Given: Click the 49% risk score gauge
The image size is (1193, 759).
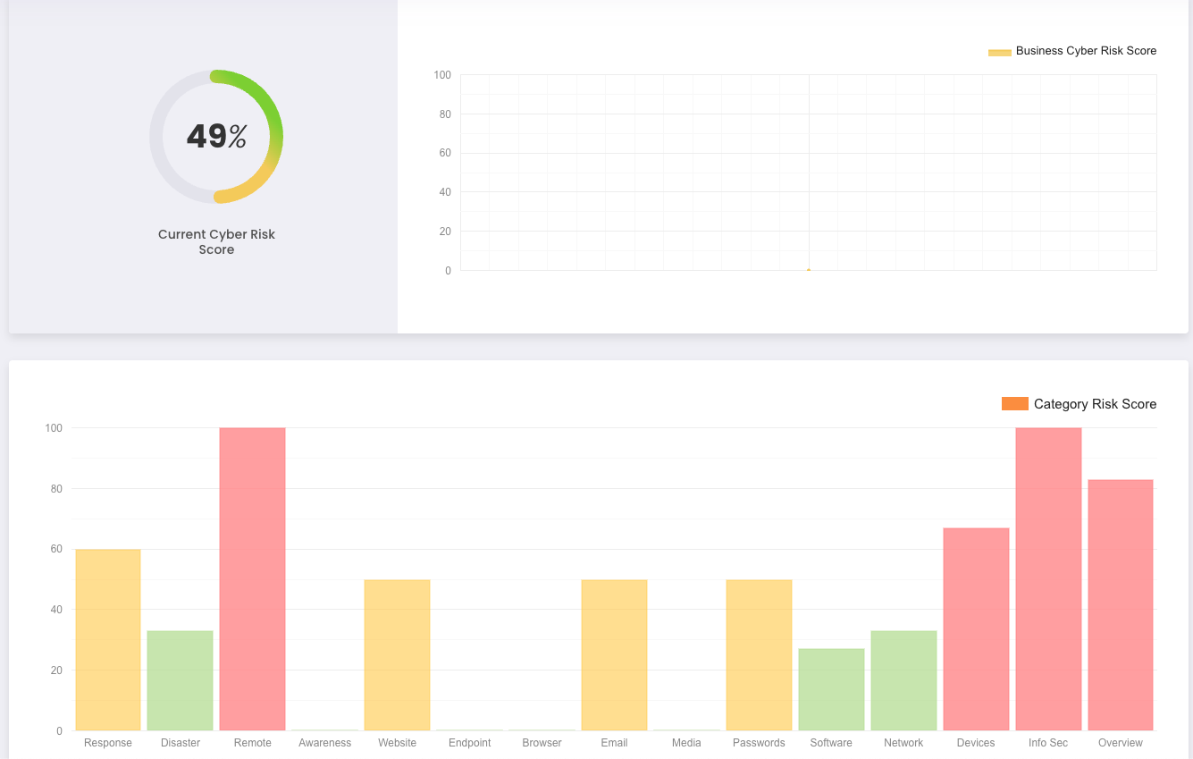Looking at the screenshot, I should (216, 136).
